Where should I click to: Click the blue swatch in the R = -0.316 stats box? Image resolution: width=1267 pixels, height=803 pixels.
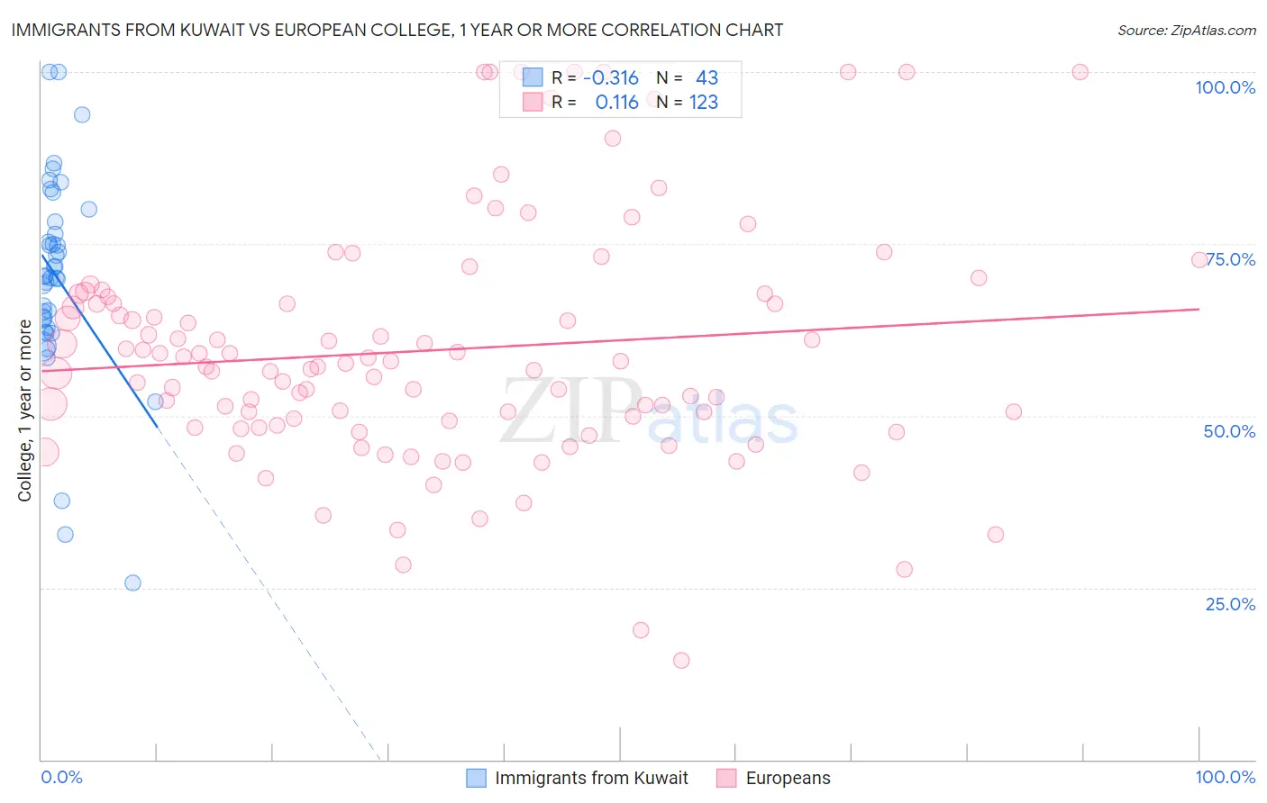pyautogui.click(x=533, y=77)
